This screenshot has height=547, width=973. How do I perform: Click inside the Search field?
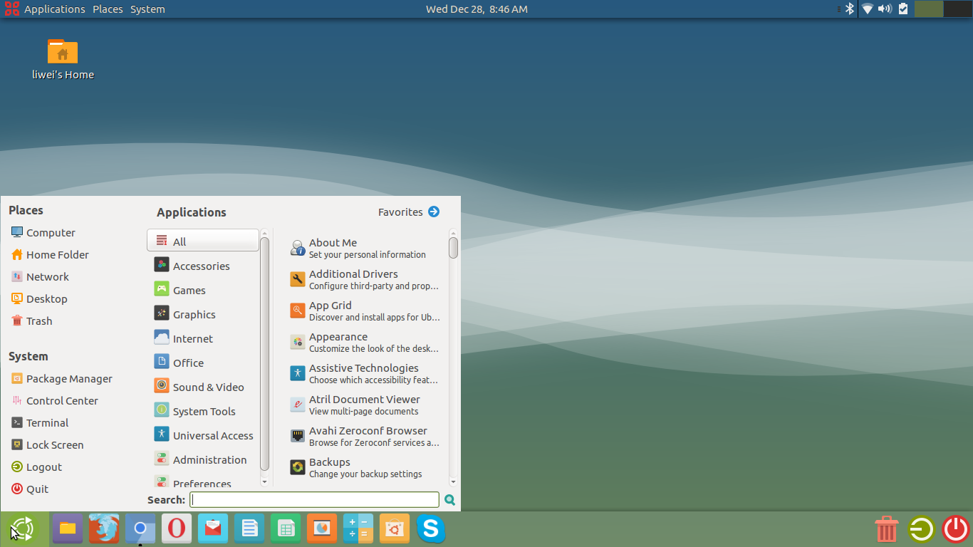[313, 499]
